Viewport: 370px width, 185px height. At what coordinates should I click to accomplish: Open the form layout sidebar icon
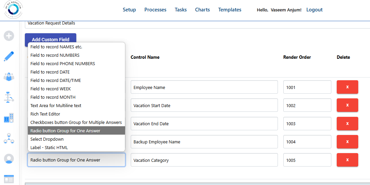9,179
